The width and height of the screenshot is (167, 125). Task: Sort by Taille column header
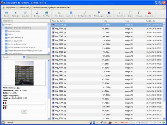[105, 21]
